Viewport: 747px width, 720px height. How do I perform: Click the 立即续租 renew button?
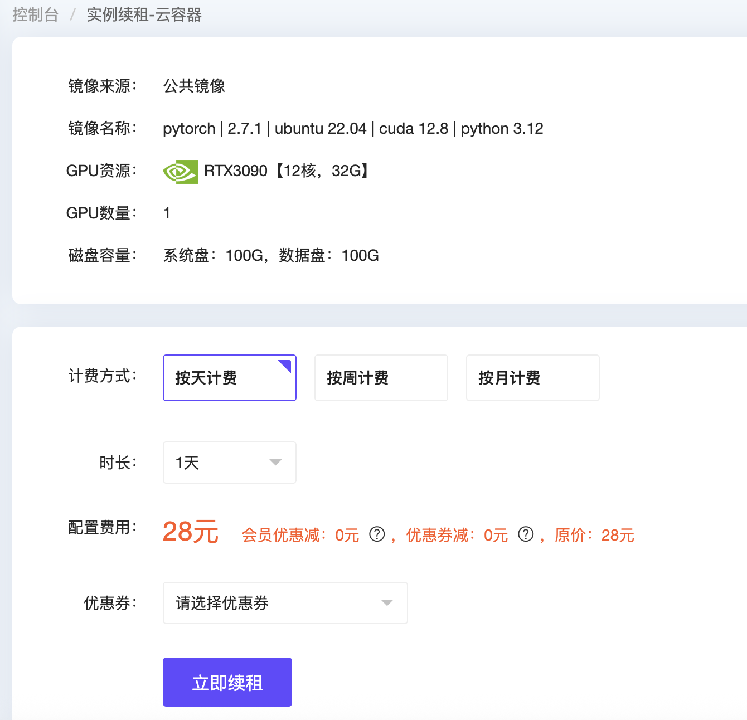(227, 682)
